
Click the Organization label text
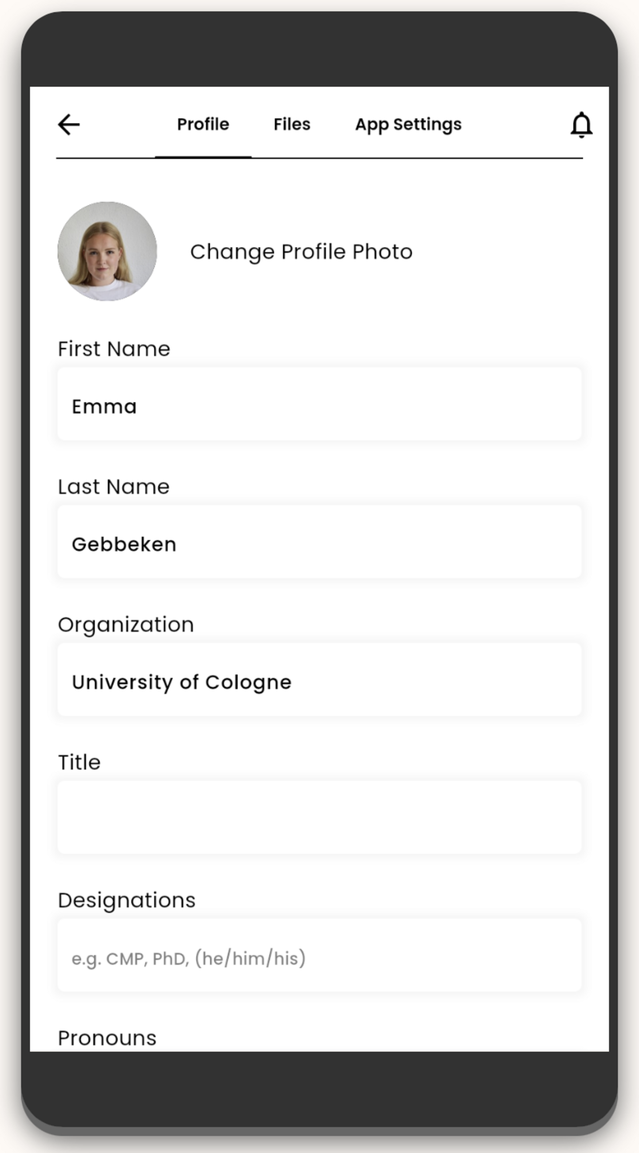point(126,625)
